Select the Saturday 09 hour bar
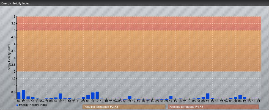 click(x=240, y=97)
